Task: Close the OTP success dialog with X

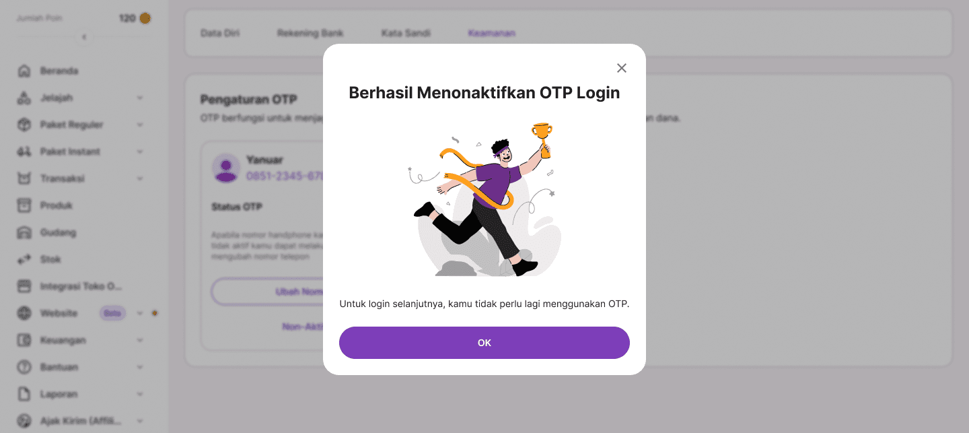Action: coord(622,68)
